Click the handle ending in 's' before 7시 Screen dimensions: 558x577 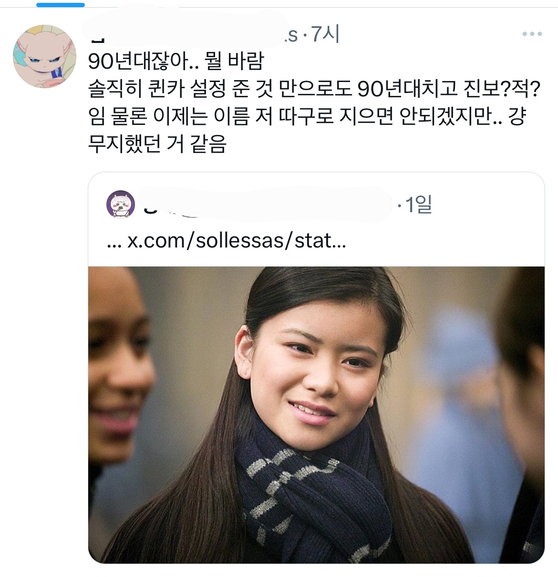(x=292, y=35)
